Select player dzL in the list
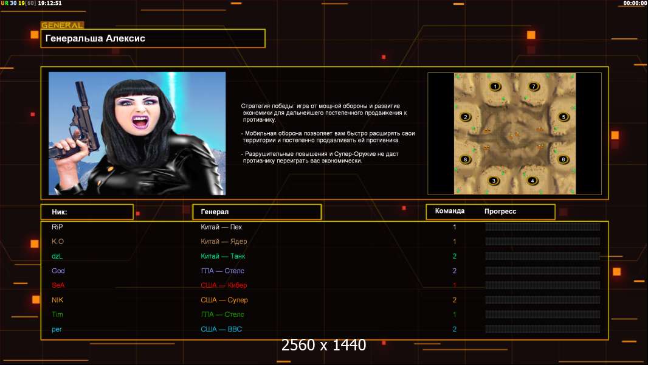 point(57,256)
